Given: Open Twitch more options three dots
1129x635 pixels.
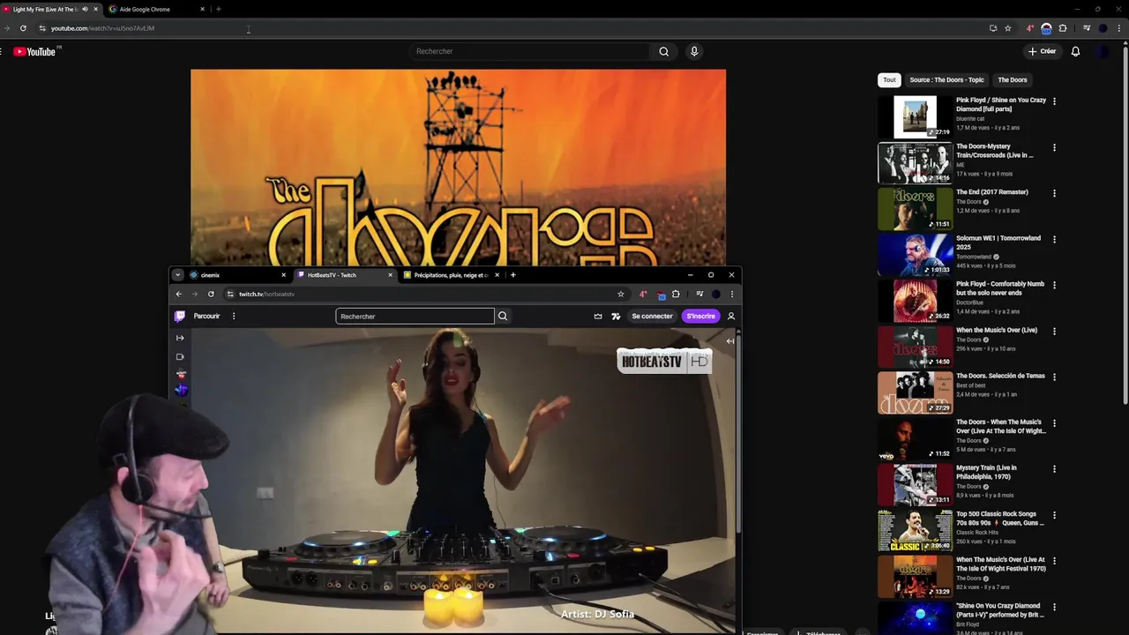Looking at the screenshot, I should pyautogui.click(x=234, y=317).
